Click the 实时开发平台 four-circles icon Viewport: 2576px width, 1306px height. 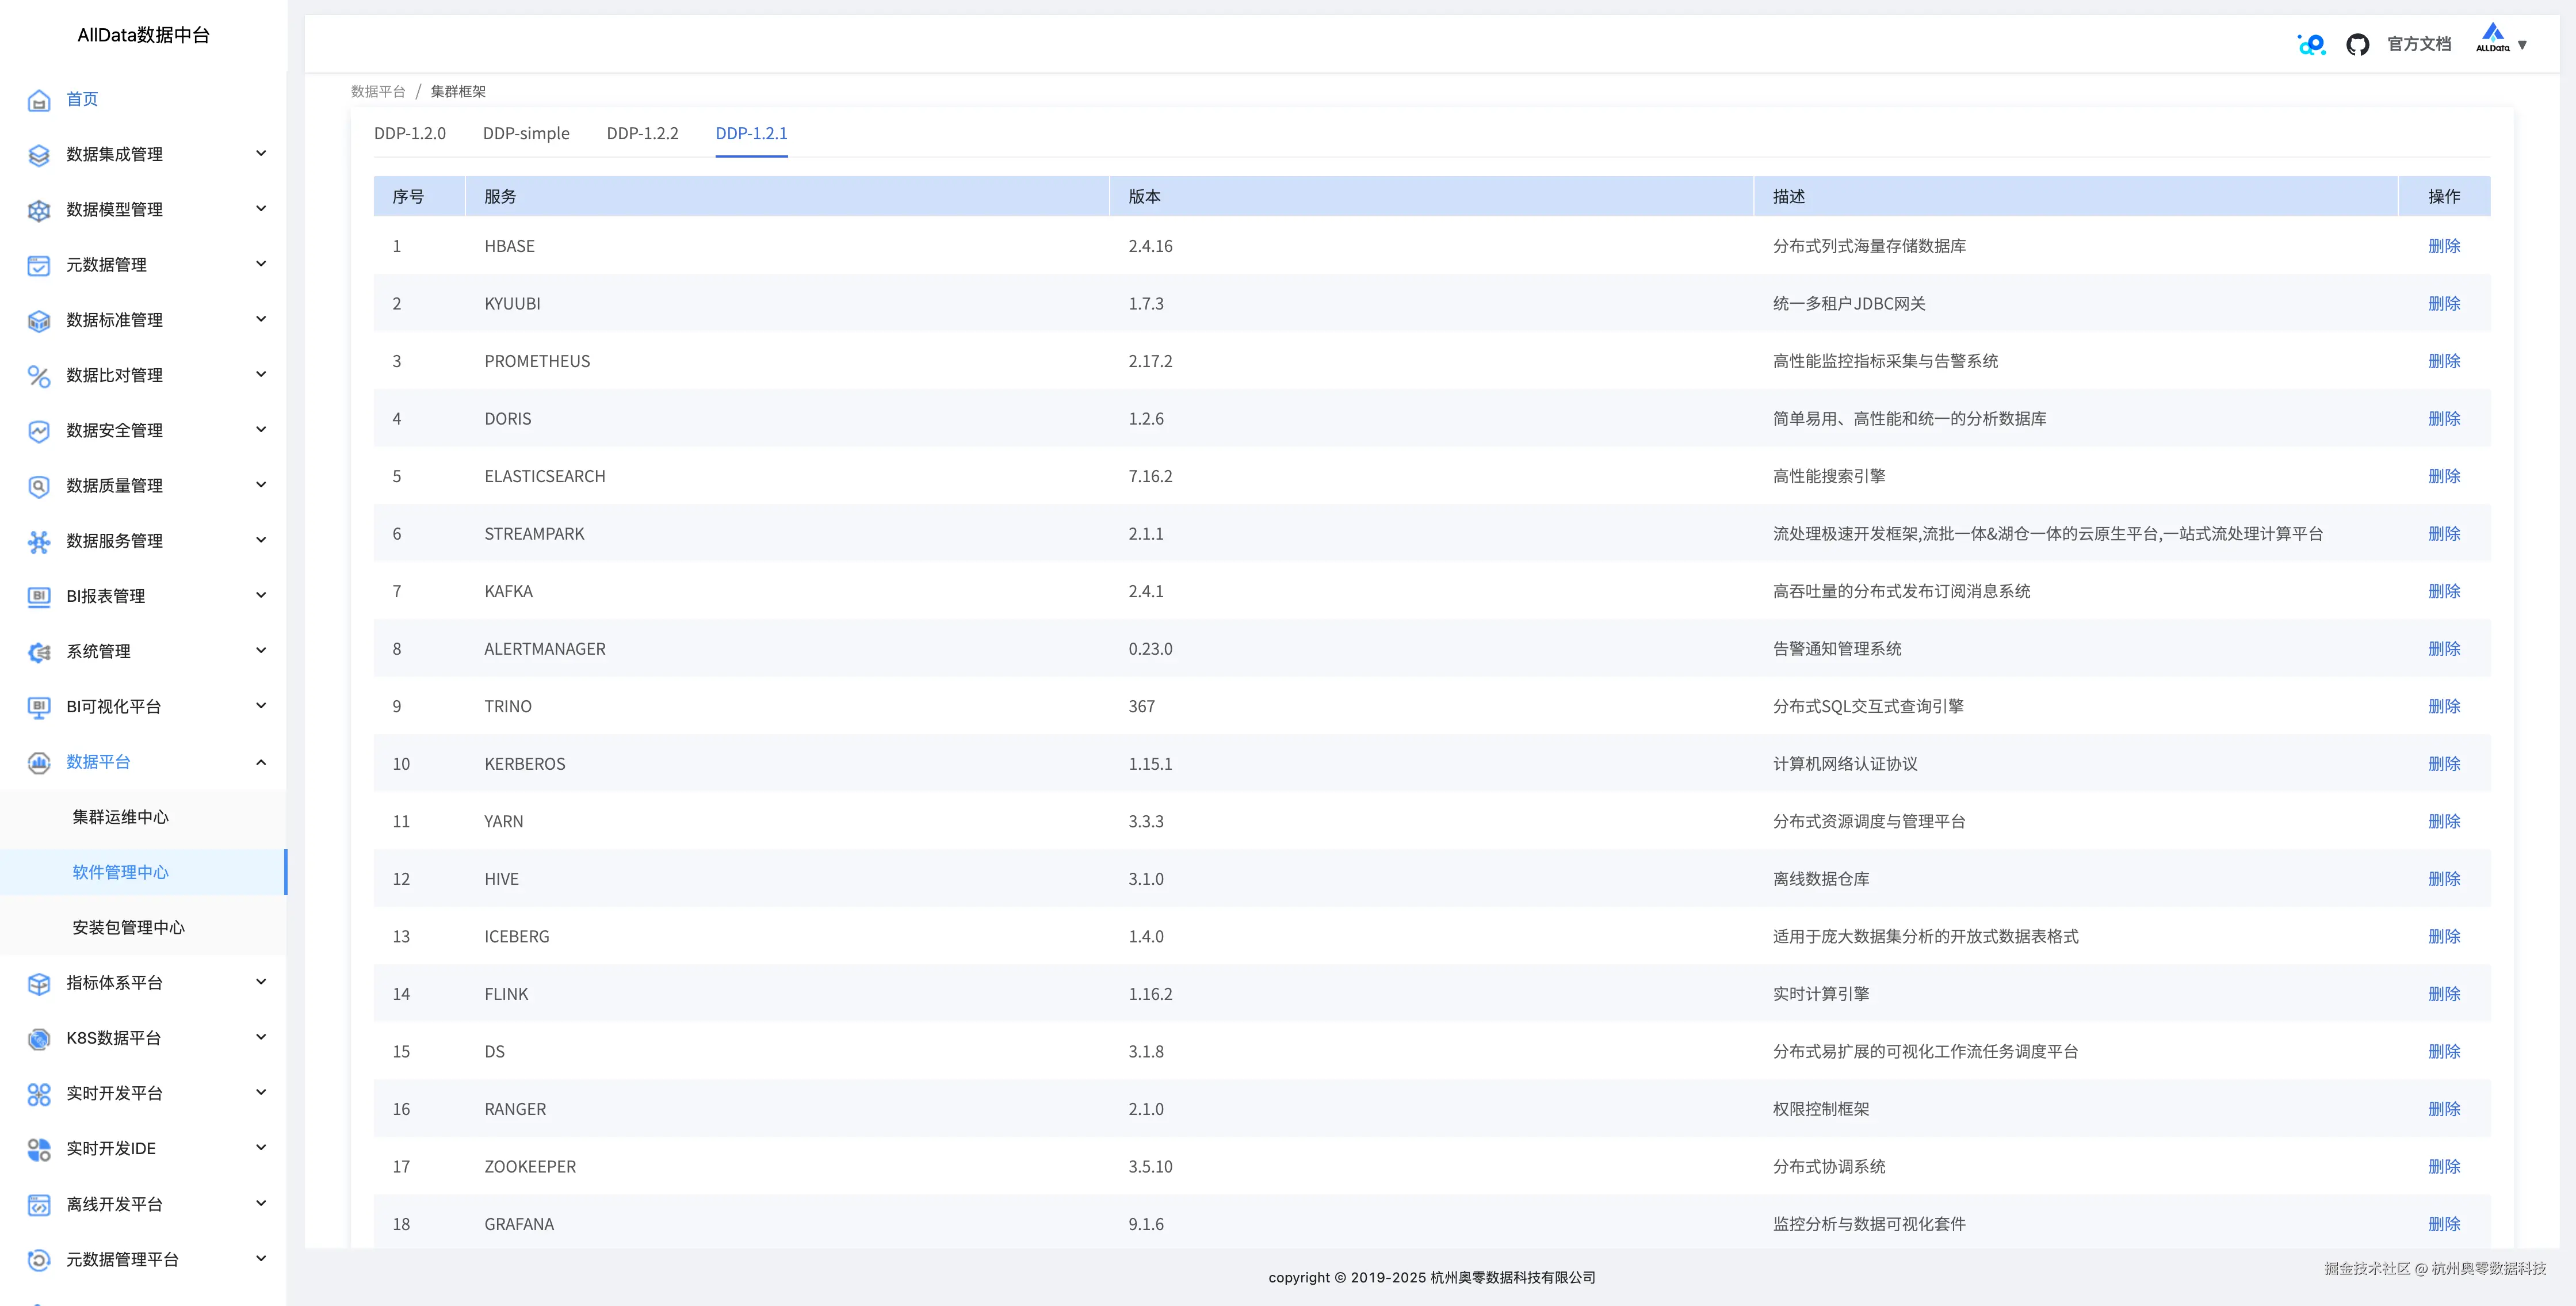[x=39, y=1094]
